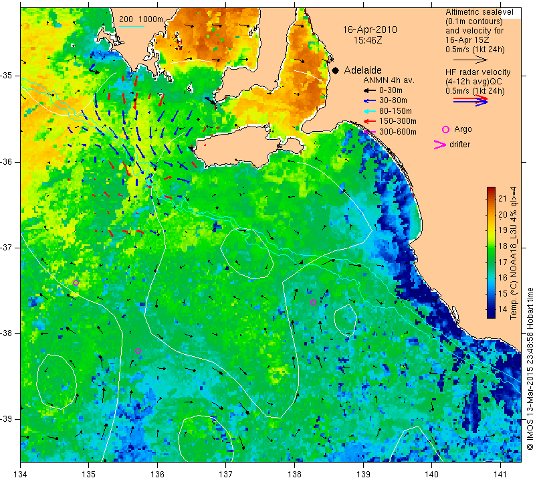This screenshot has height=482, width=535.
Task: Click the '134' longitude axis label
Action: (21, 475)
